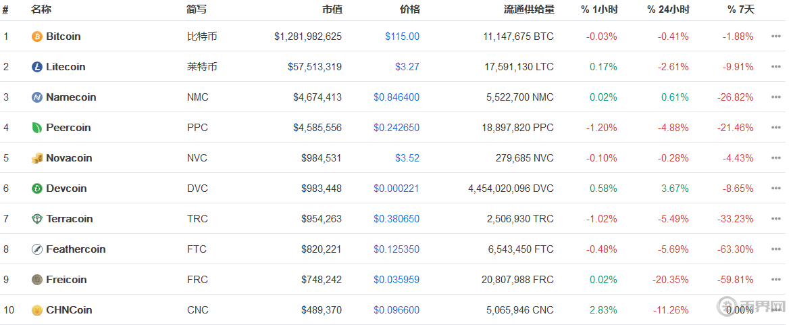Sort by the % 7天 column header

741,9
